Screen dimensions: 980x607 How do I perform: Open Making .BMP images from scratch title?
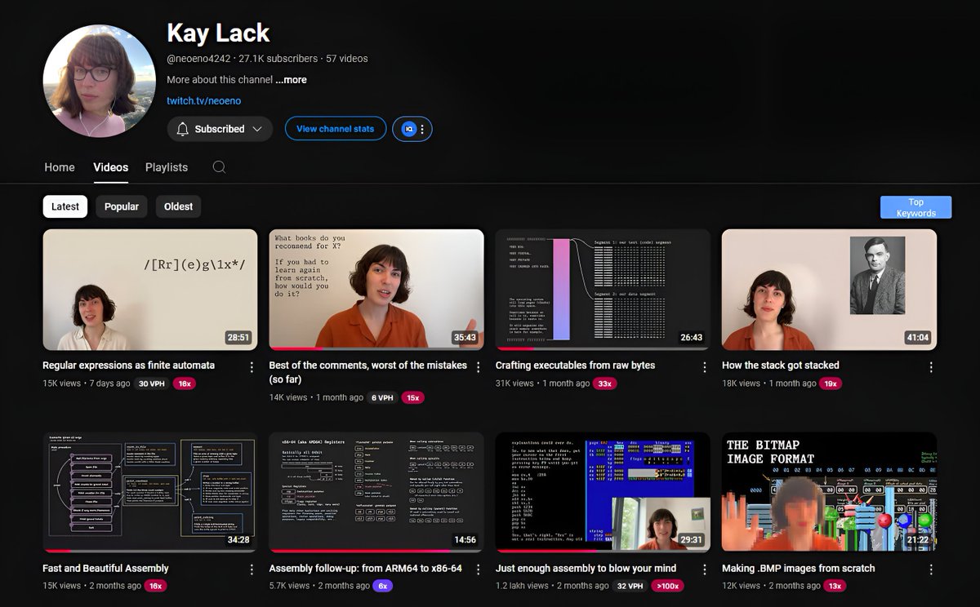pos(798,569)
